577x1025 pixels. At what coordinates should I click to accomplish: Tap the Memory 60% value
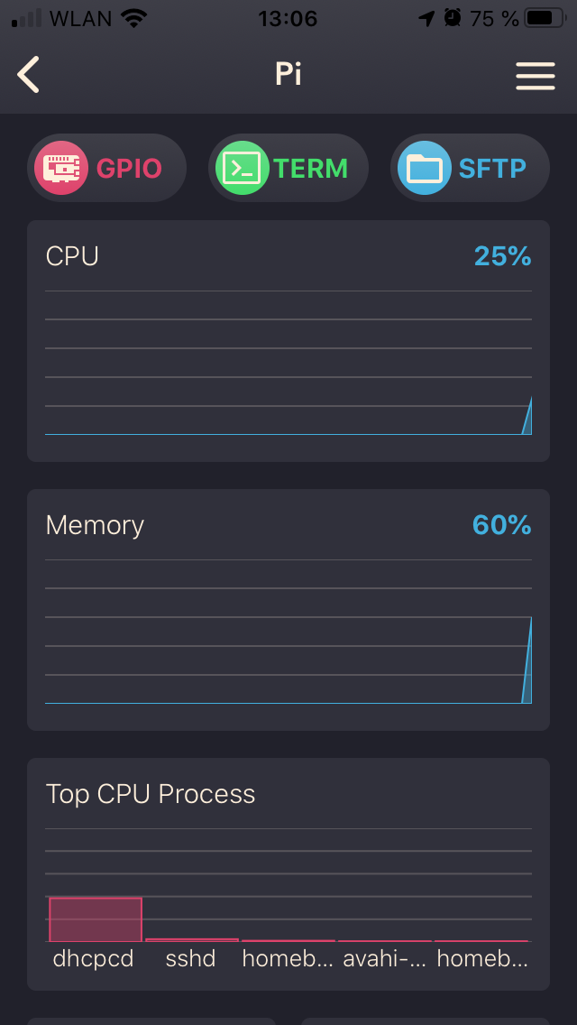(x=502, y=525)
